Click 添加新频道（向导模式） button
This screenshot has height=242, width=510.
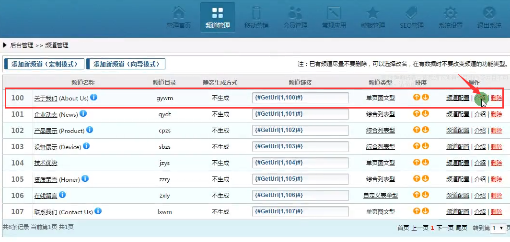(126, 64)
